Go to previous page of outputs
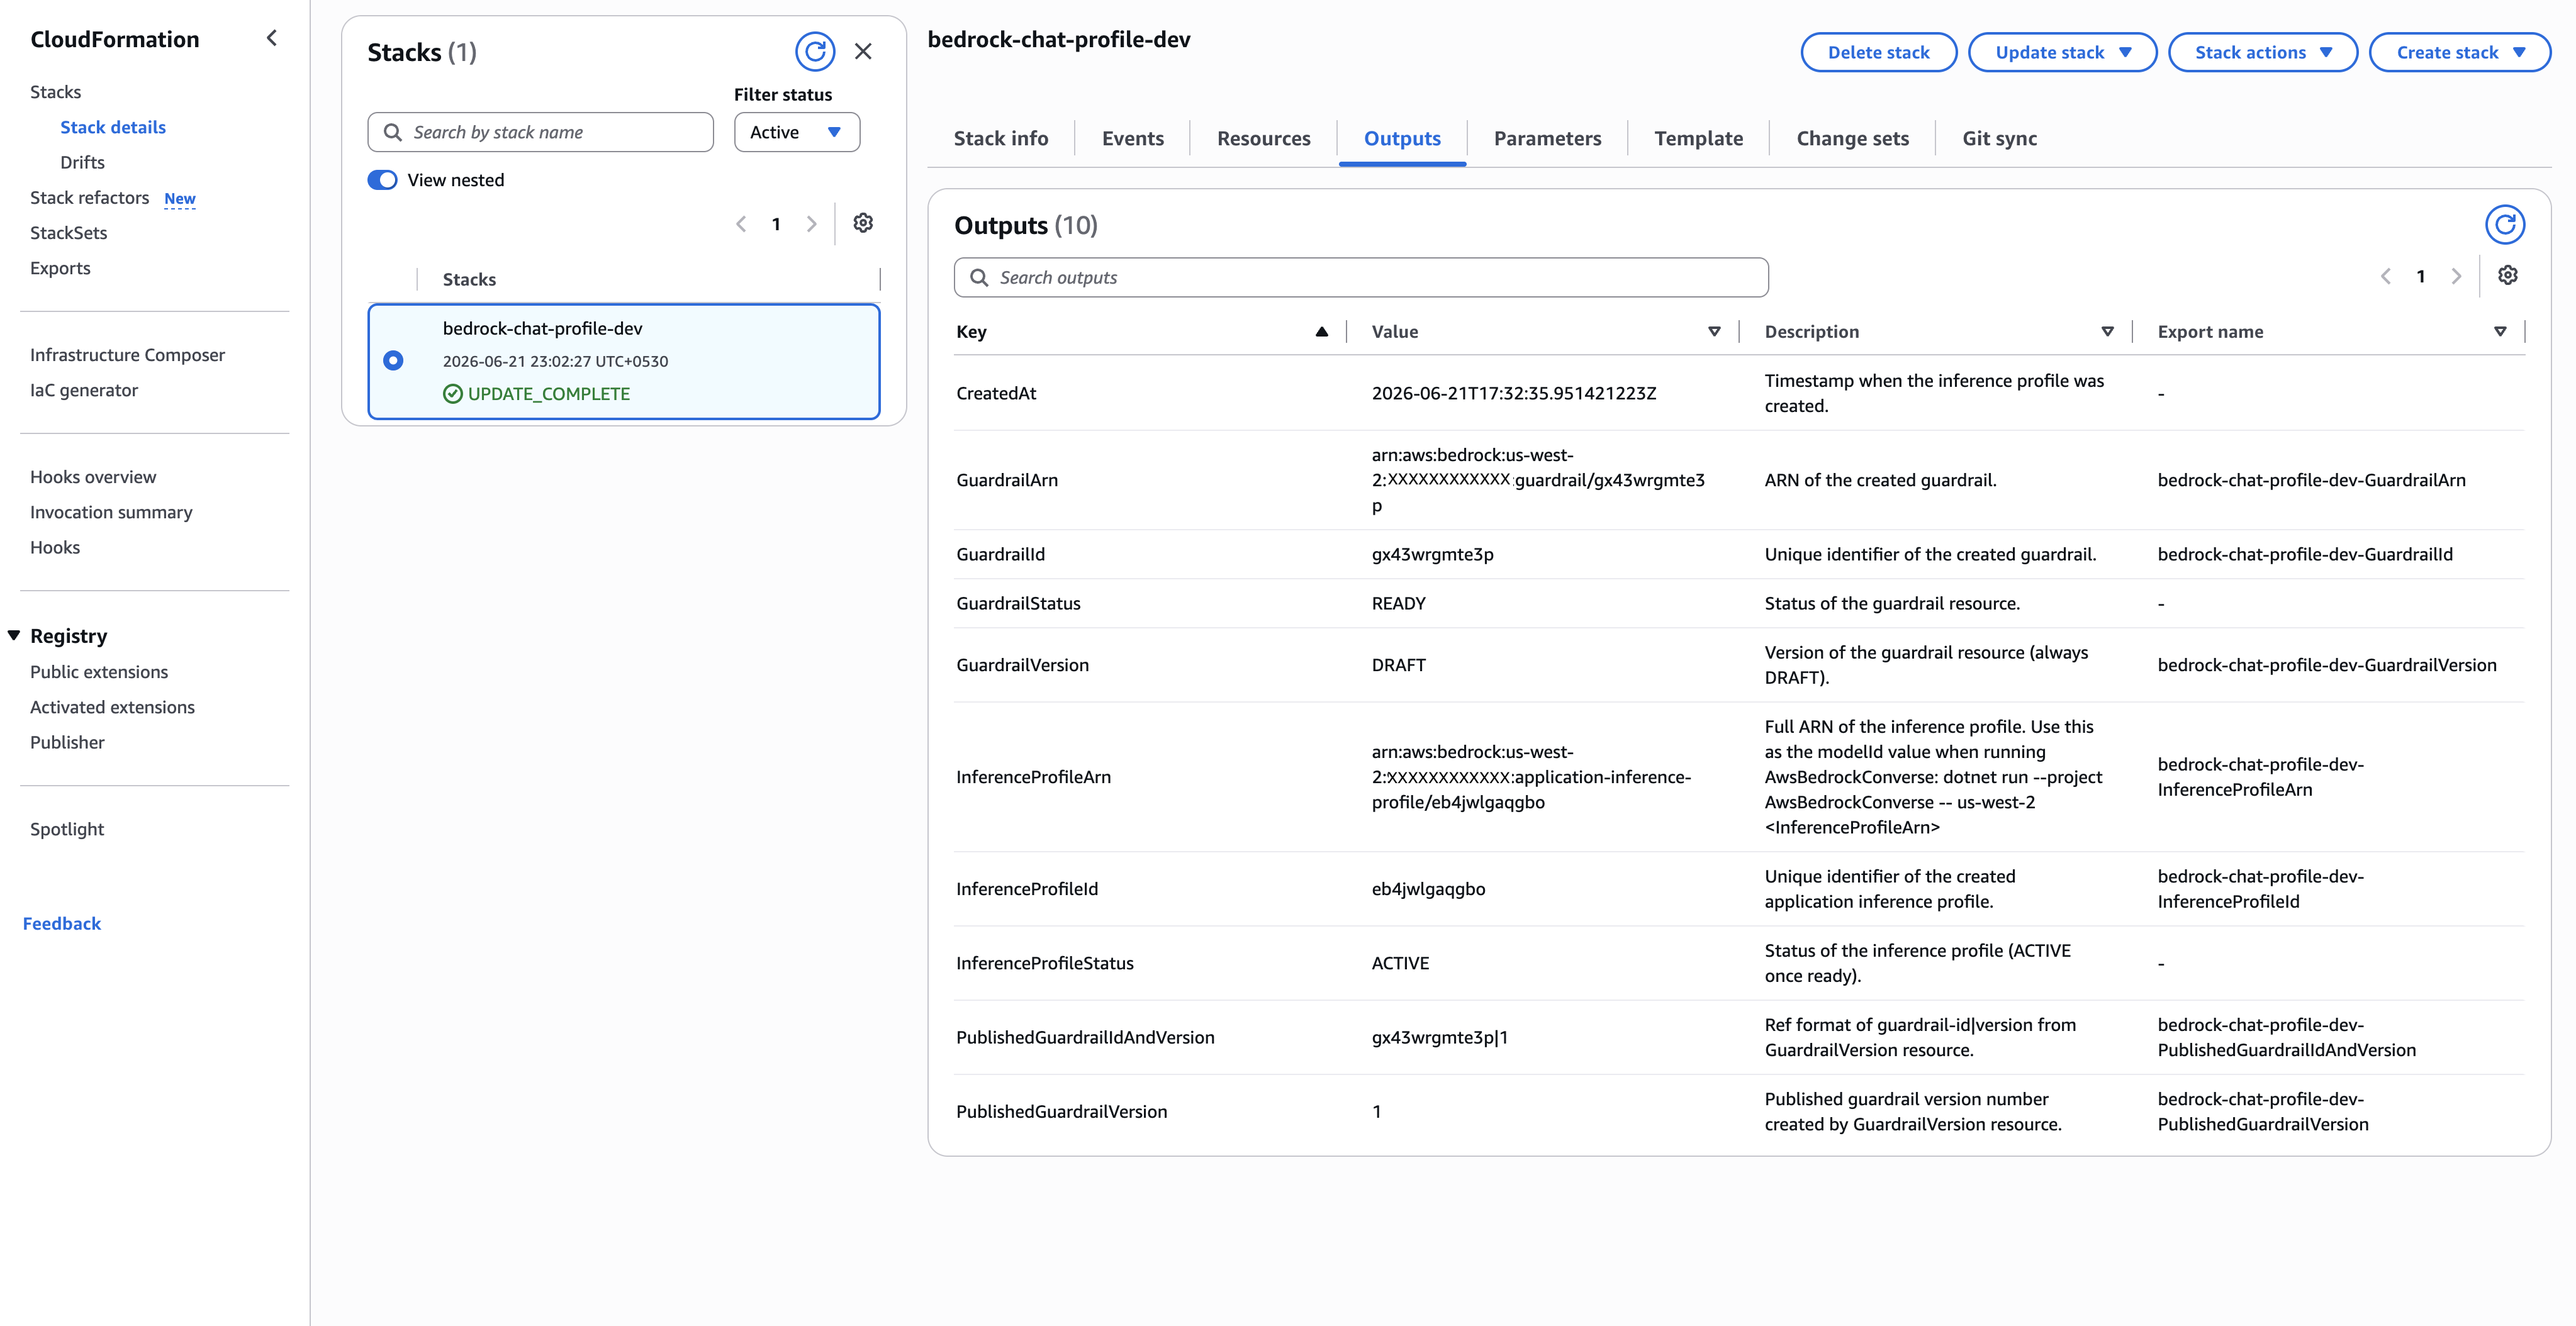Image resolution: width=2576 pixels, height=1326 pixels. (2386, 276)
